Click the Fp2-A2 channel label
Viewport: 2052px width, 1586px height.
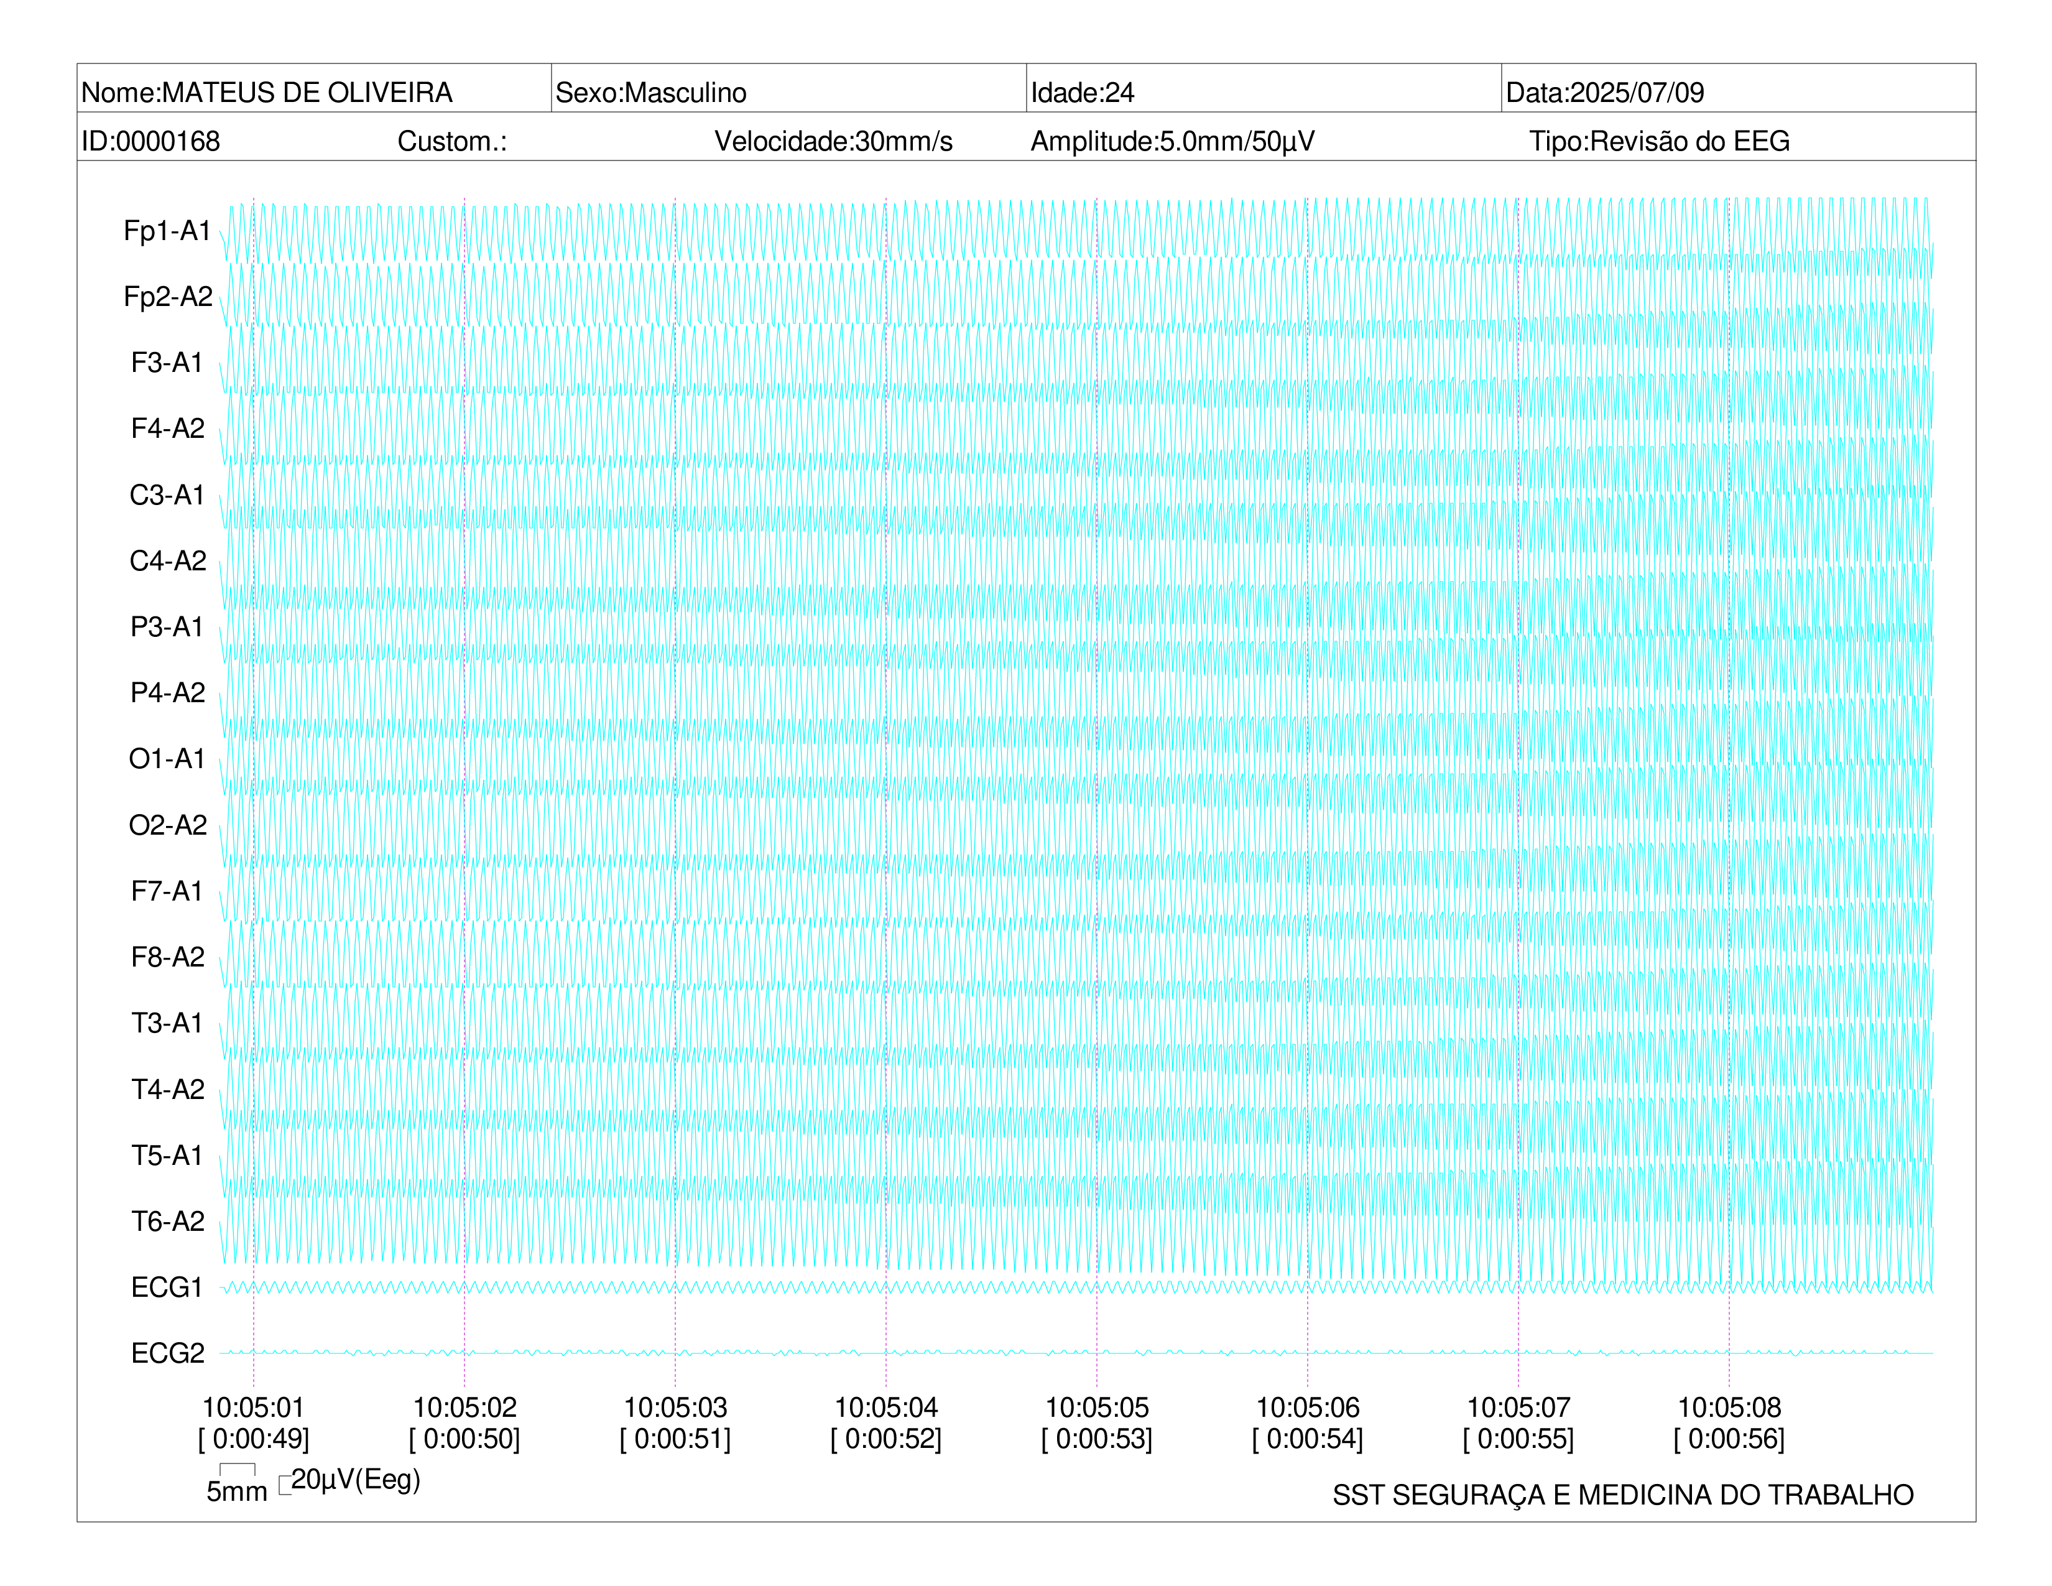(168, 296)
